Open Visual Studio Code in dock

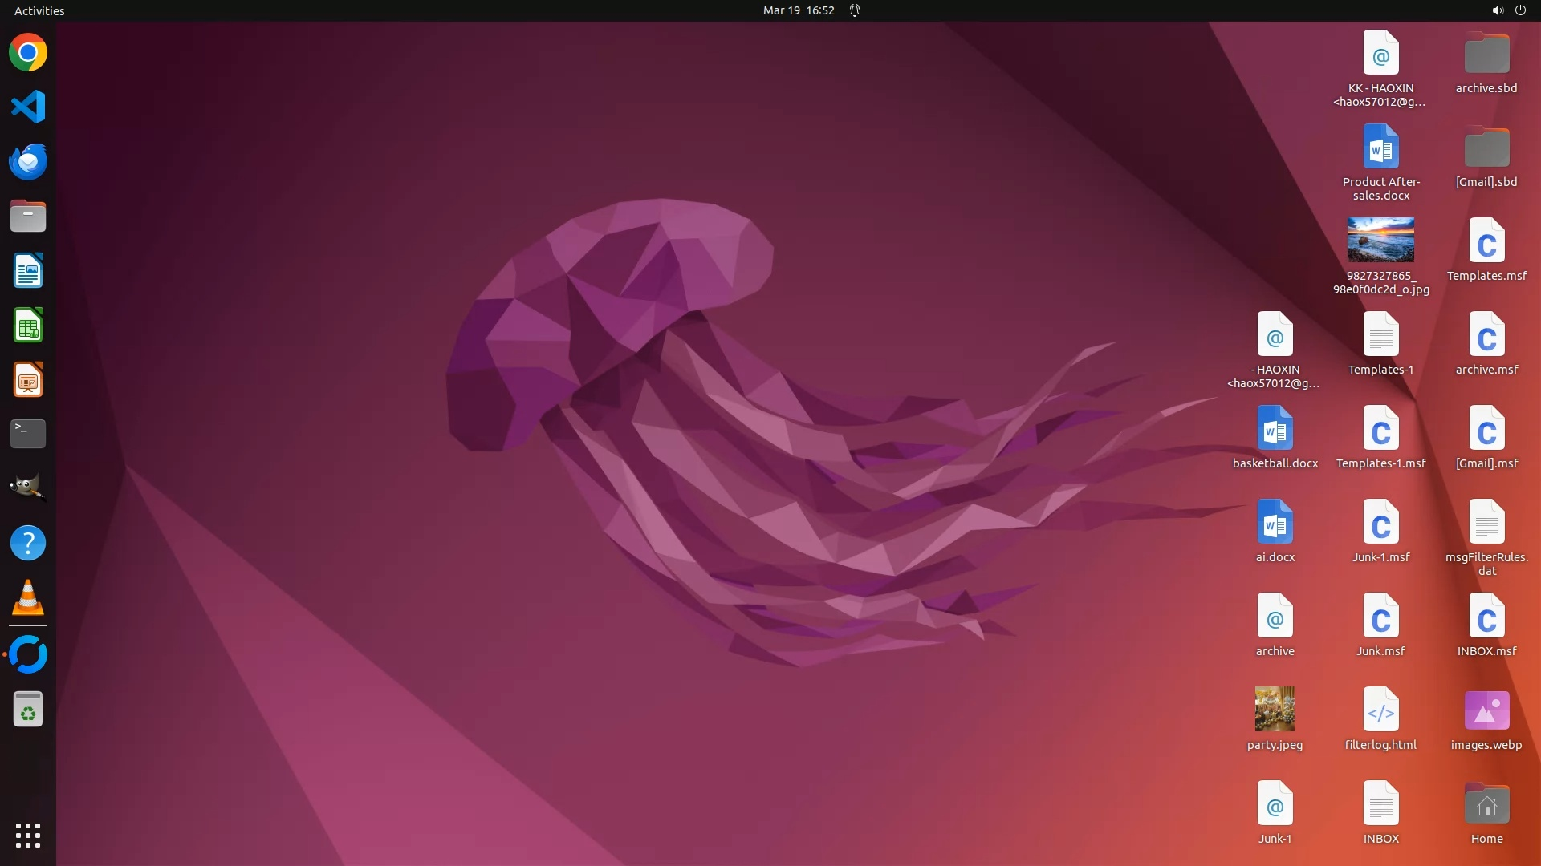coord(28,107)
